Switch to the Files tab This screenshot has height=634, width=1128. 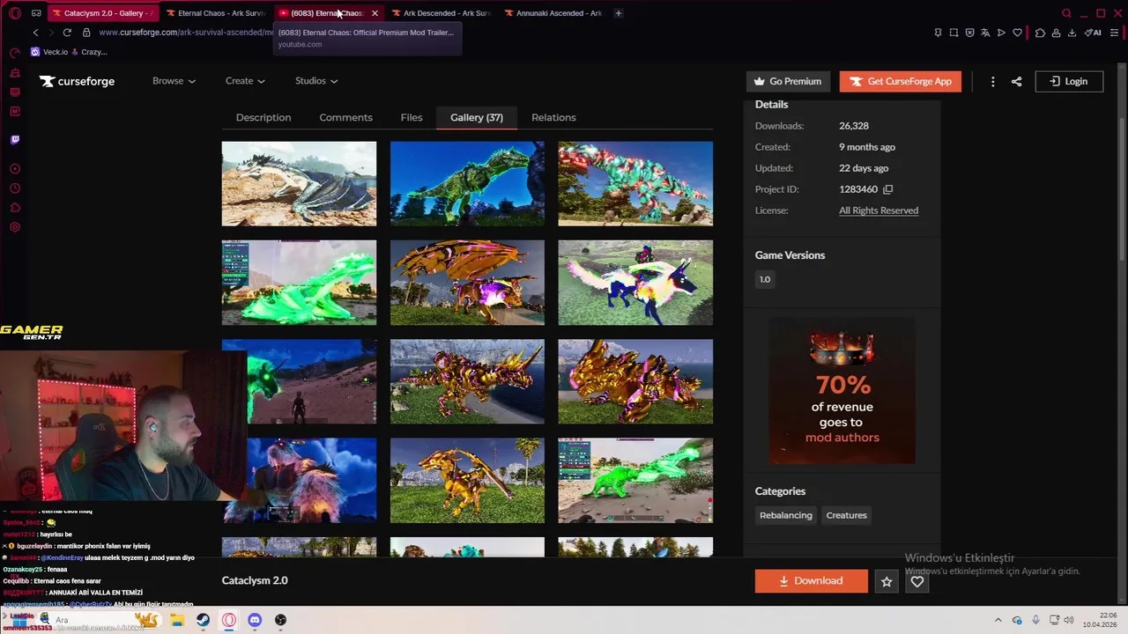tap(412, 117)
